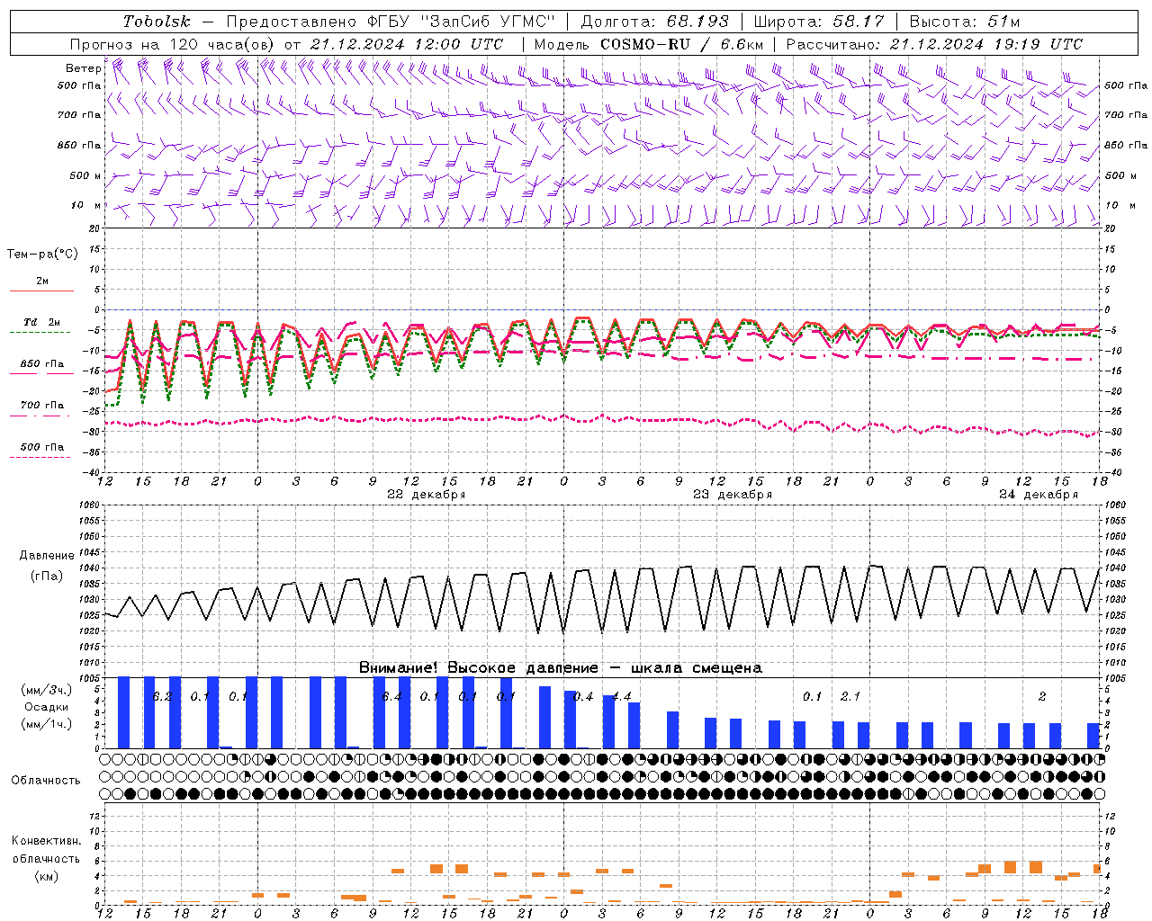Select the Широта: 58.17 header field

point(819,22)
